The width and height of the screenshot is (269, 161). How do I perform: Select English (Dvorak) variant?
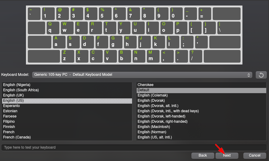coord(201,101)
